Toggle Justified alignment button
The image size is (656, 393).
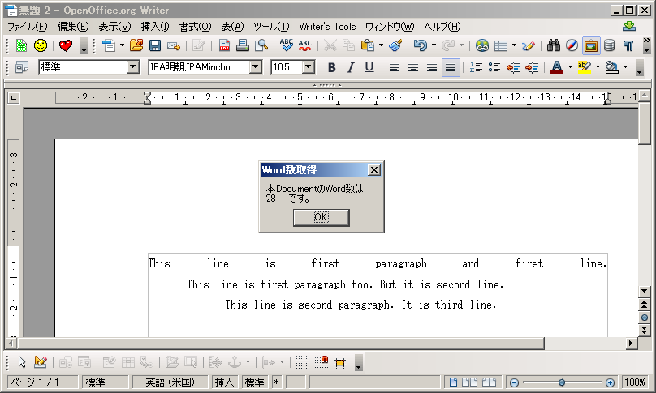tap(451, 67)
